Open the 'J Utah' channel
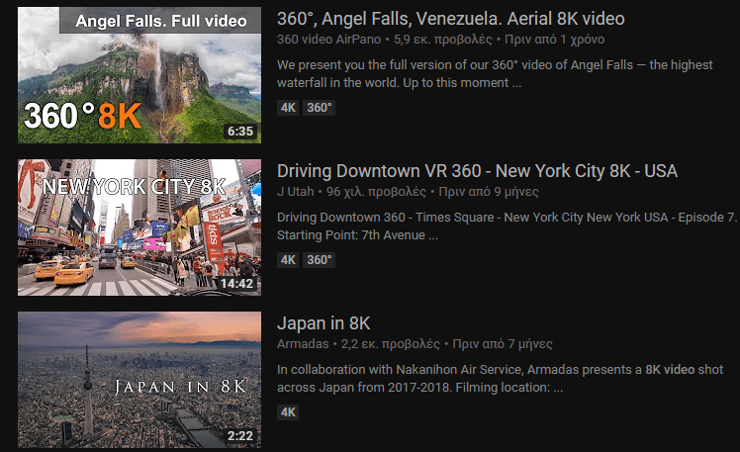 pyautogui.click(x=296, y=192)
